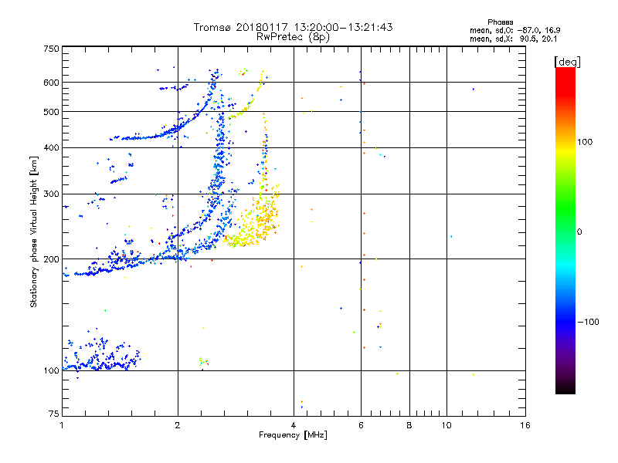Click the y-axis tick label '400'
The height and width of the screenshot is (463, 618).
(51, 148)
